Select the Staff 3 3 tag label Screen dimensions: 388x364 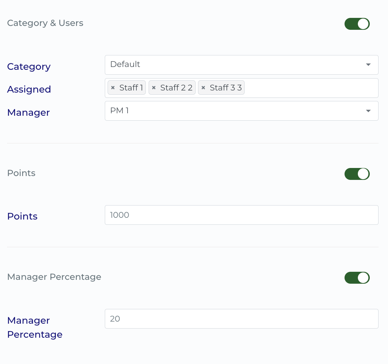tap(226, 88)
